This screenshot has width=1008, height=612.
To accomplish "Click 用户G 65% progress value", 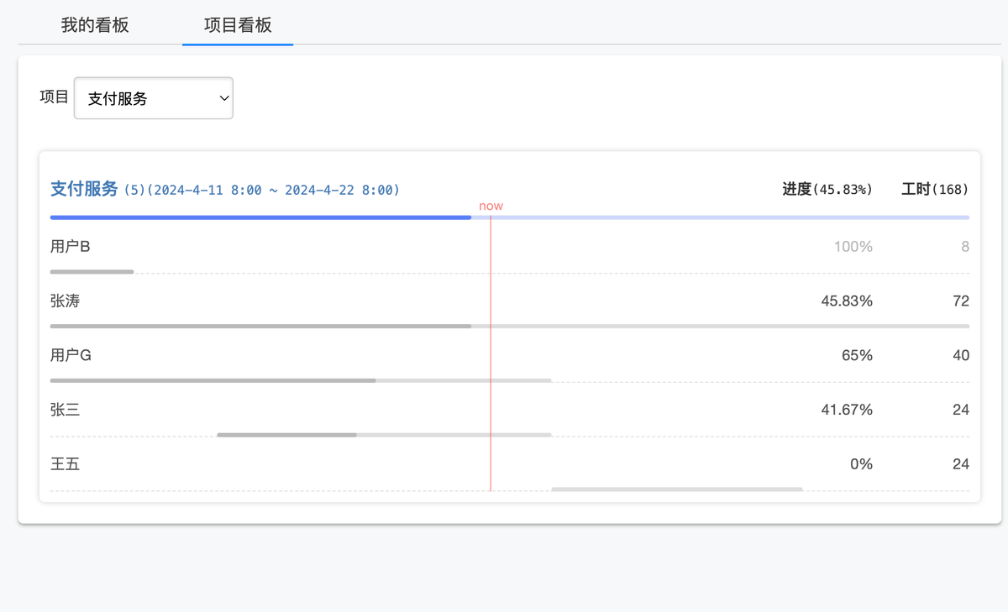I will coord(857,355).
